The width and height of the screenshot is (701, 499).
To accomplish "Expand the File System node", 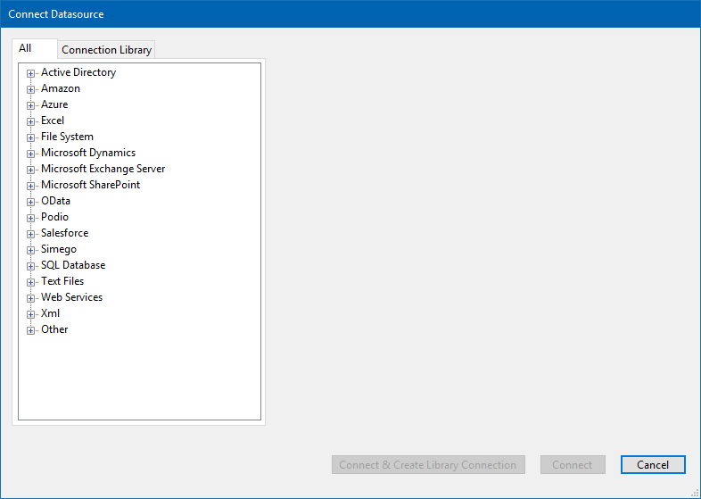I will pyautogui.click(x=30, y=137).
